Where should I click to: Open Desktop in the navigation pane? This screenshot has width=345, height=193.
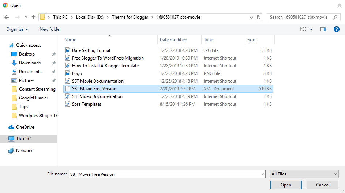pos(27,54)
